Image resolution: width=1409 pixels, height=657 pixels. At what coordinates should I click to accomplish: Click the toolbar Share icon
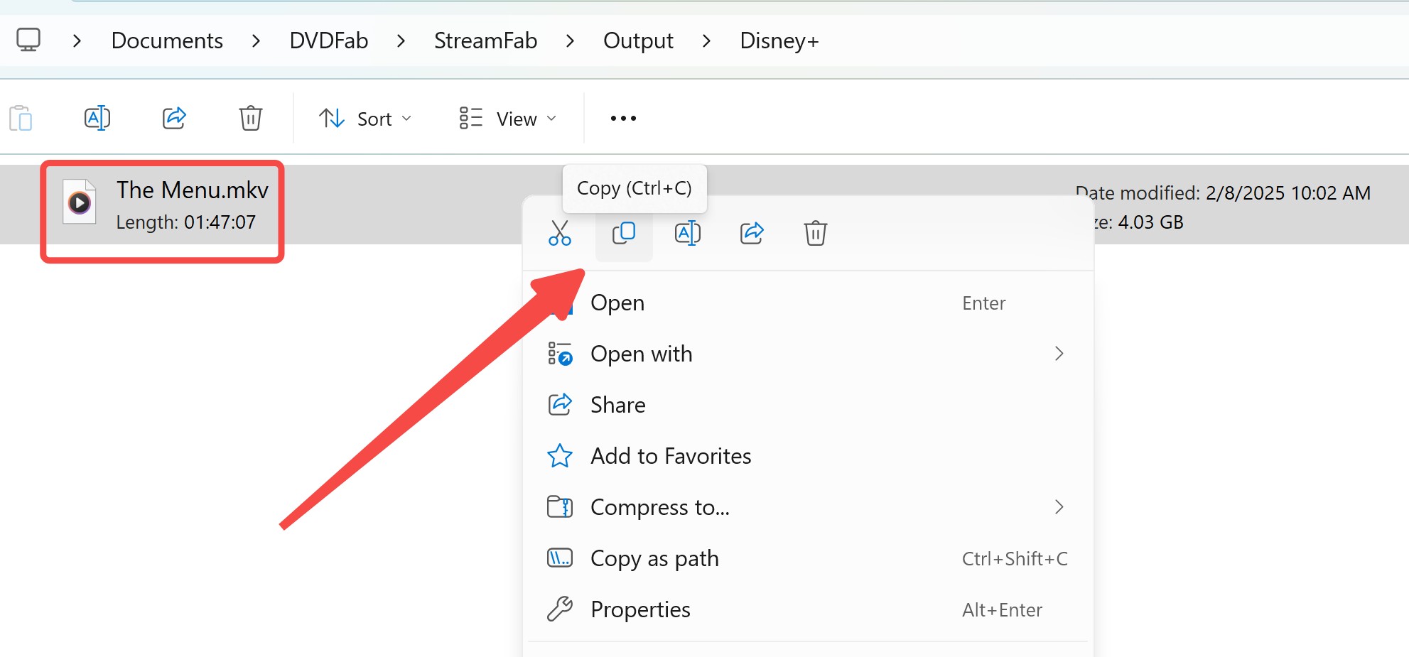(174, 118)
